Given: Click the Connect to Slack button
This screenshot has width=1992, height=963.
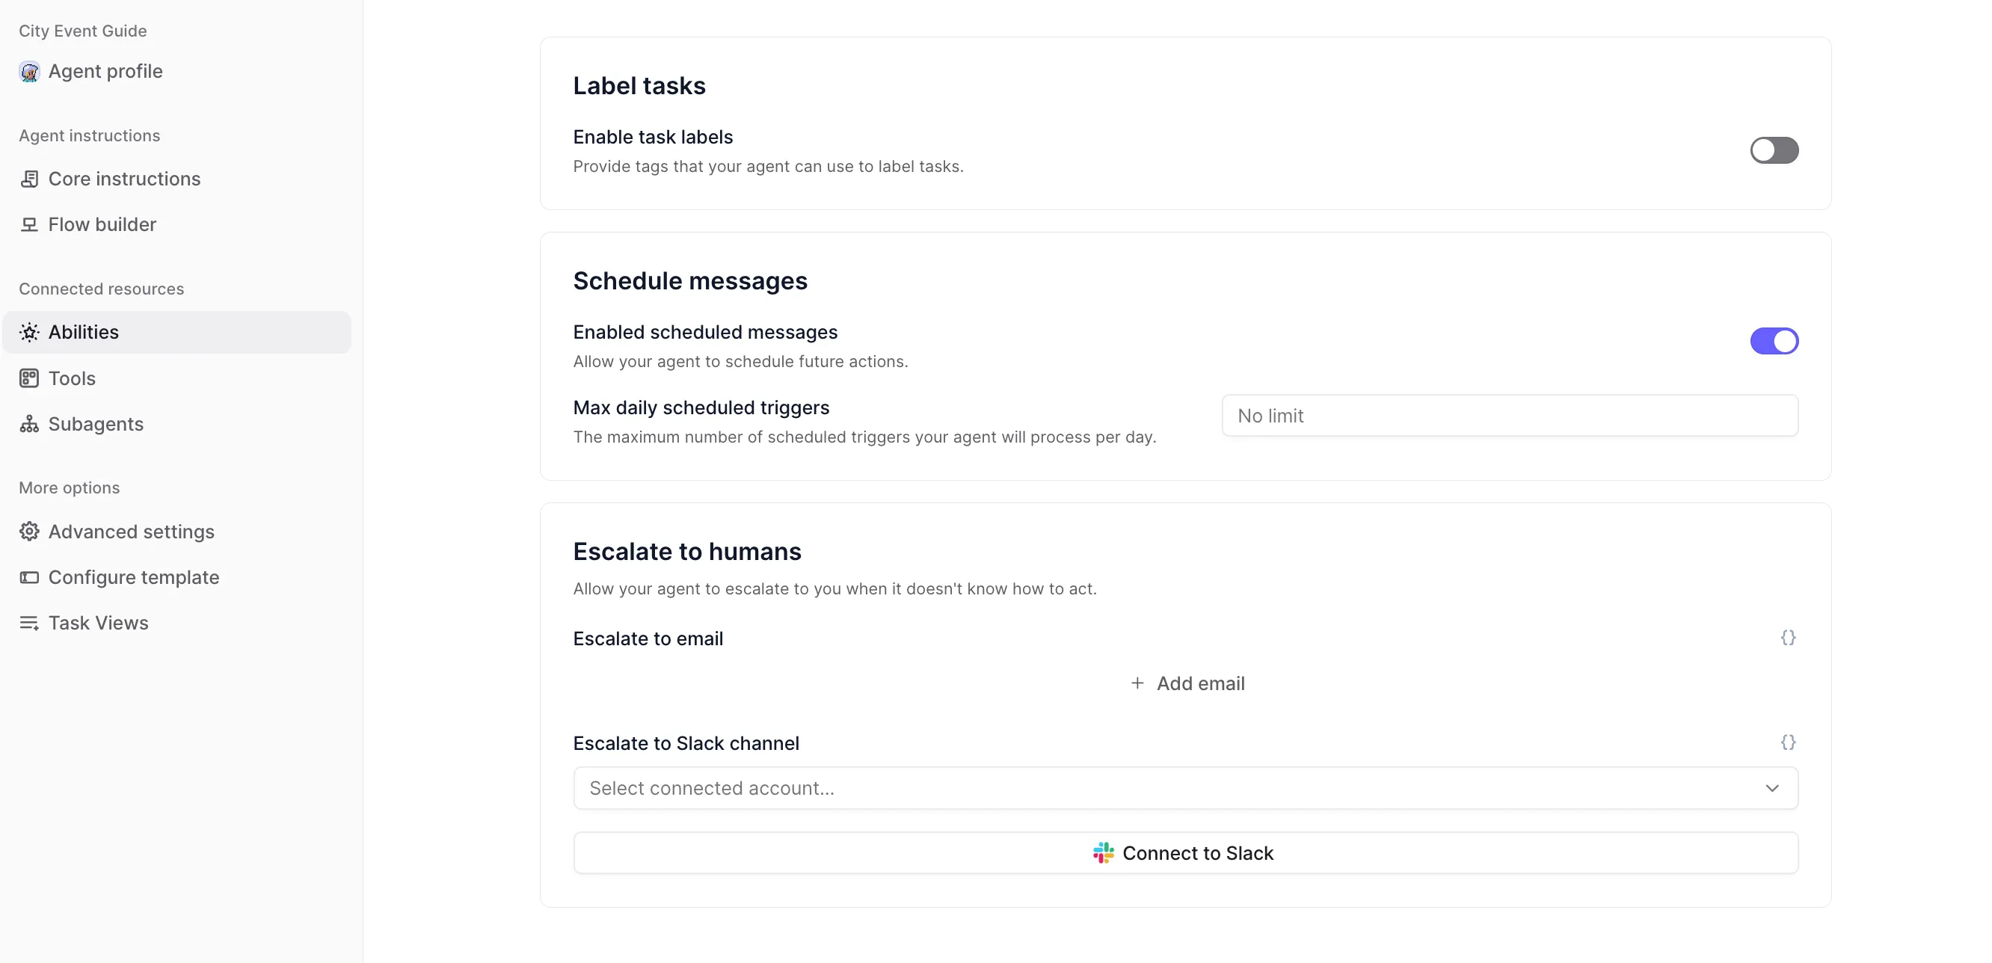Looking at the screenshot, I should (x=1184, y=852).
